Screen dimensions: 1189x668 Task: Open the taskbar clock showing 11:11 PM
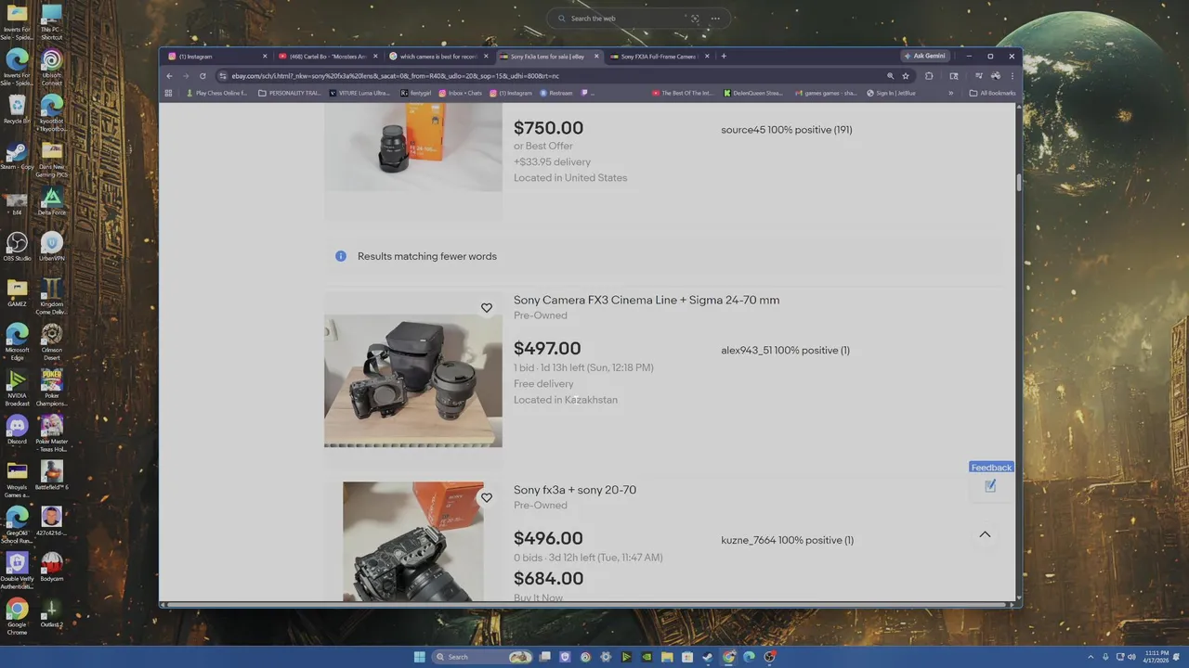pos(1157,657)
